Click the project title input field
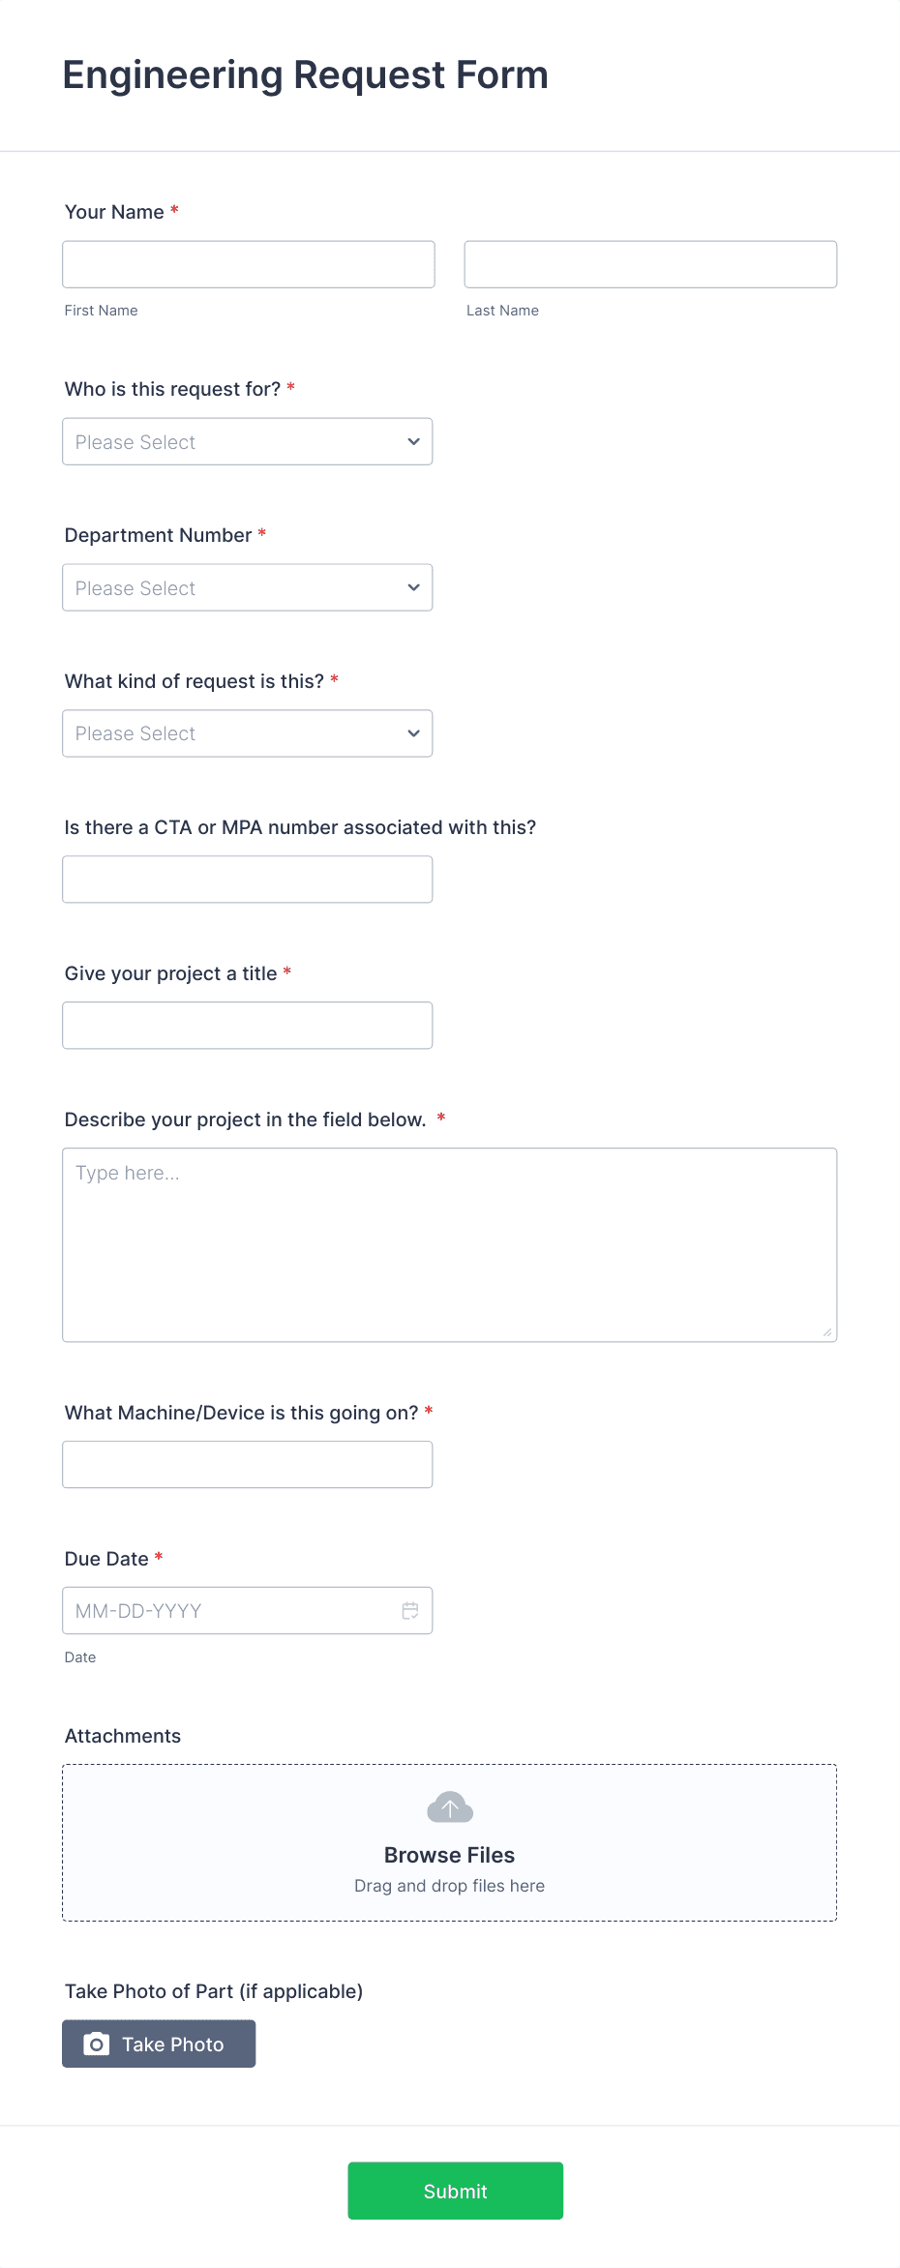Screen dimensions: 900x2268 point(247,1025)
